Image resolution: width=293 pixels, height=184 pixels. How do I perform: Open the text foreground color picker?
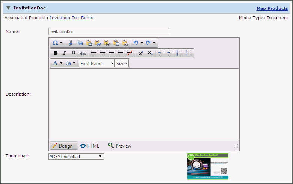coord(56,64)
